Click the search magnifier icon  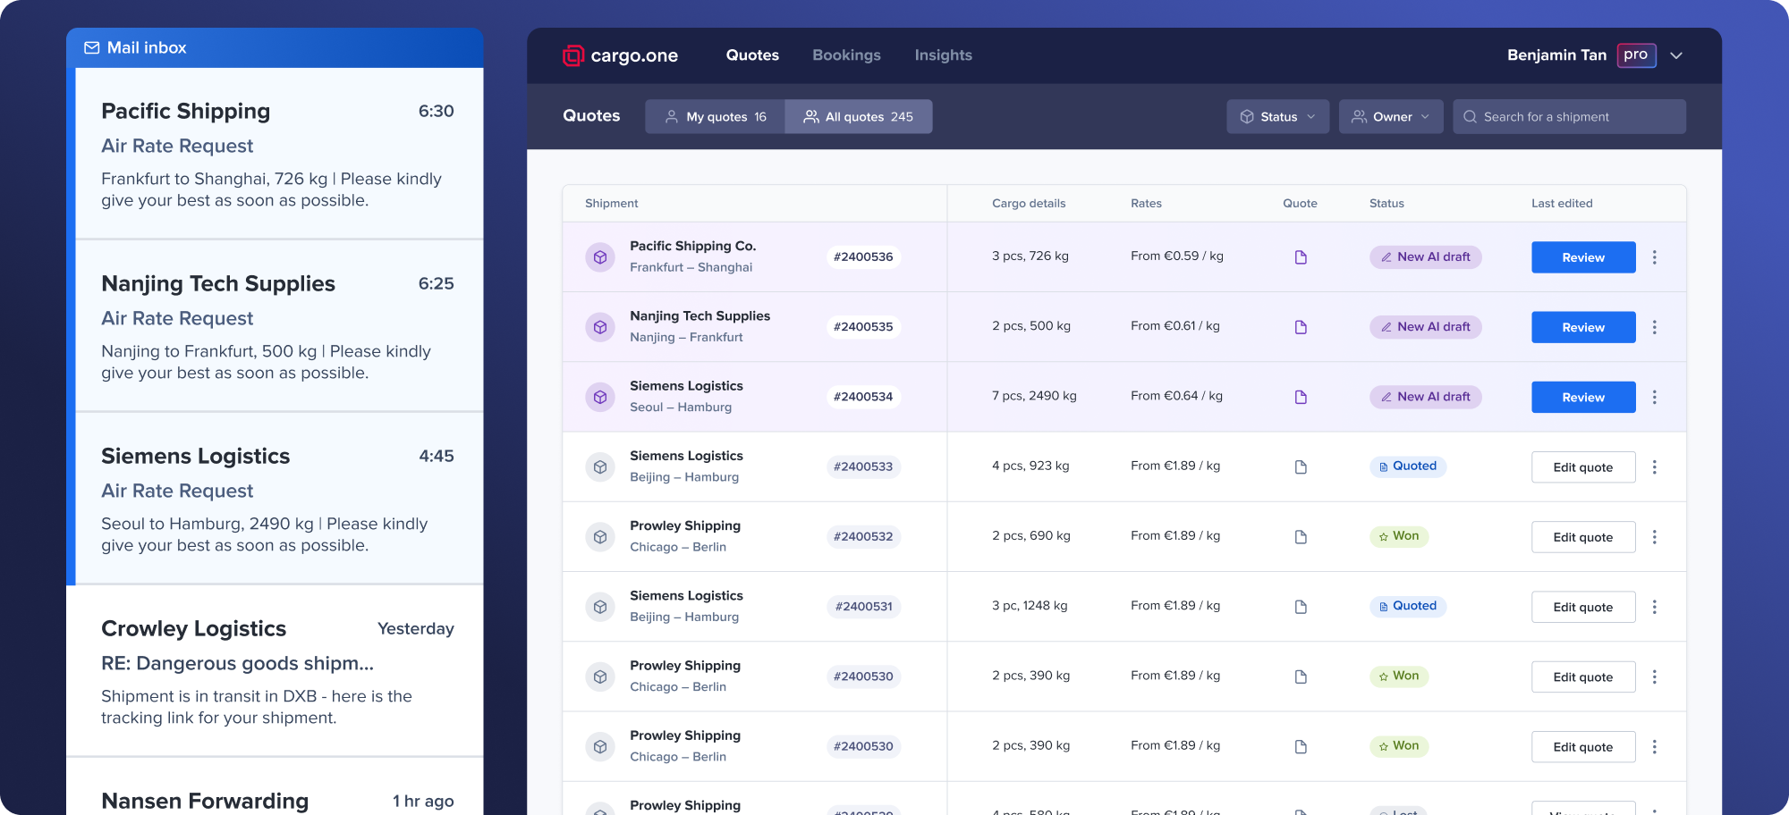1470,117
